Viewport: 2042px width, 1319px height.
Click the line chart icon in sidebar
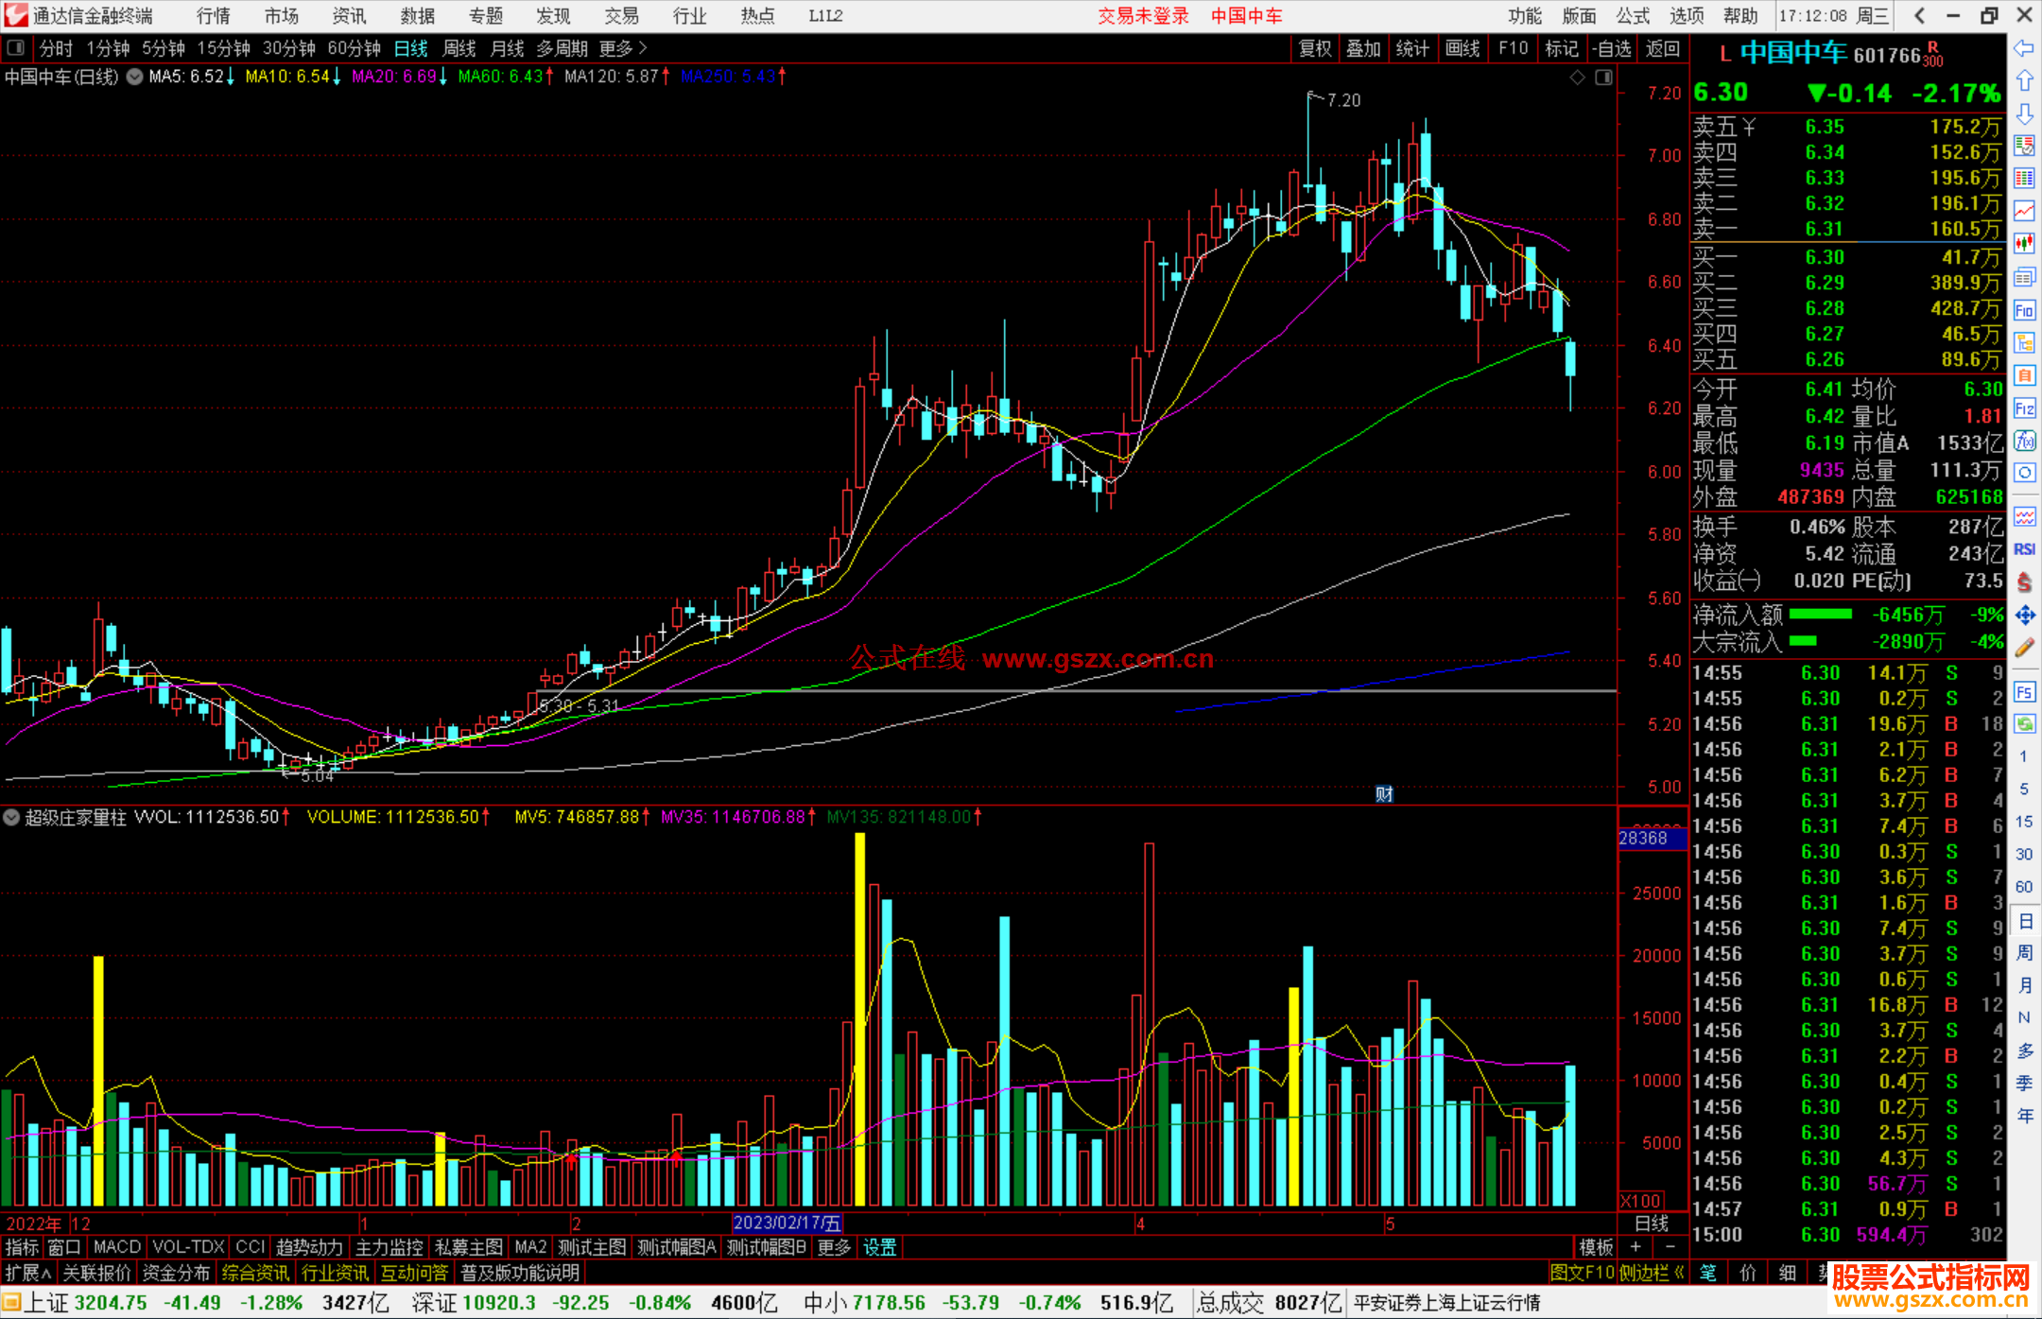point(2024,211)
